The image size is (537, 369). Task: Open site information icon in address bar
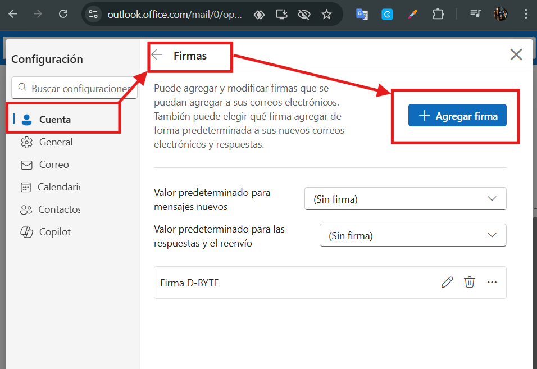[93, 14]
